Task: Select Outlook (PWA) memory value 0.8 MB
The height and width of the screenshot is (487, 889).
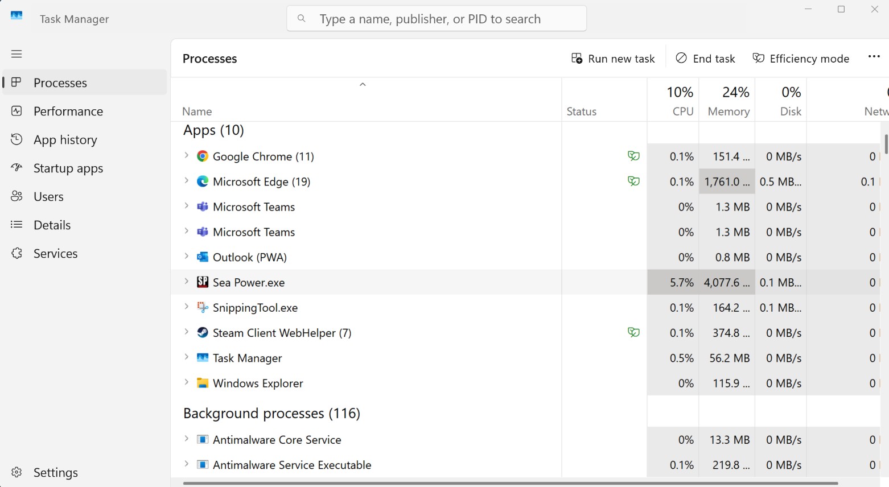Action: coord(732,257)
